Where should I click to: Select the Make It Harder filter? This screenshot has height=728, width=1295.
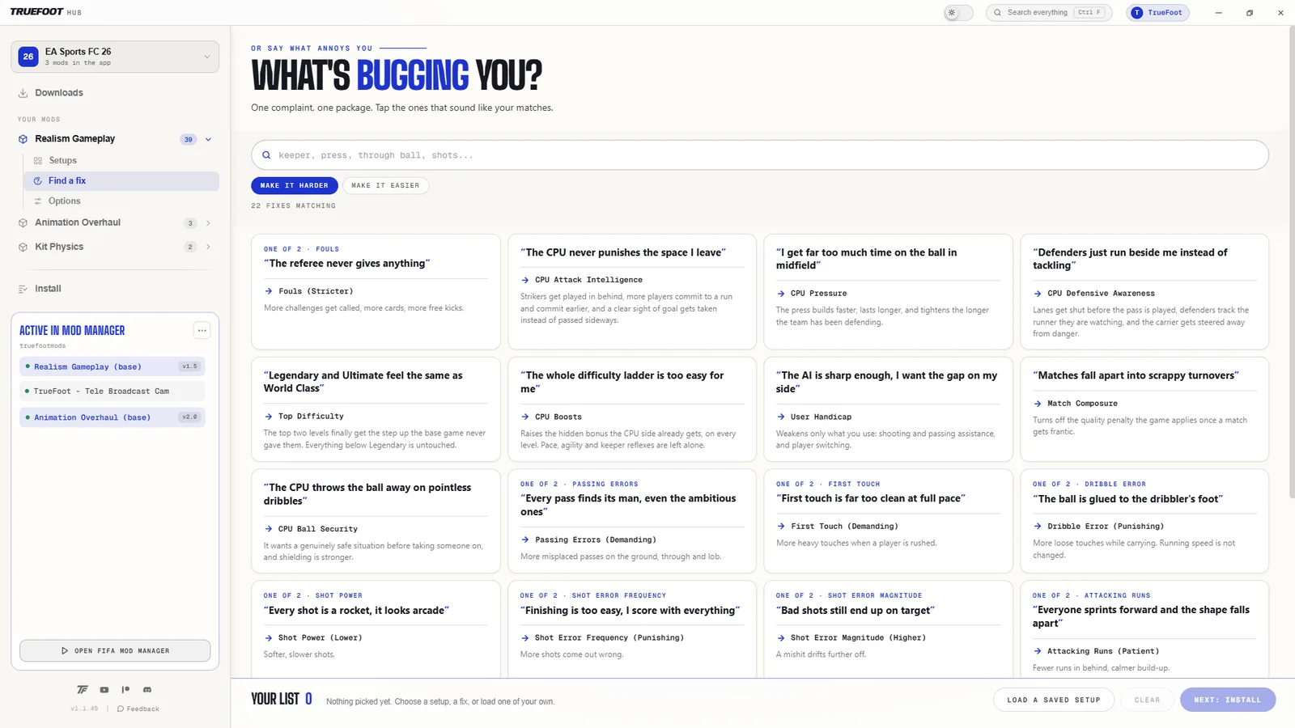pos(295,186)
